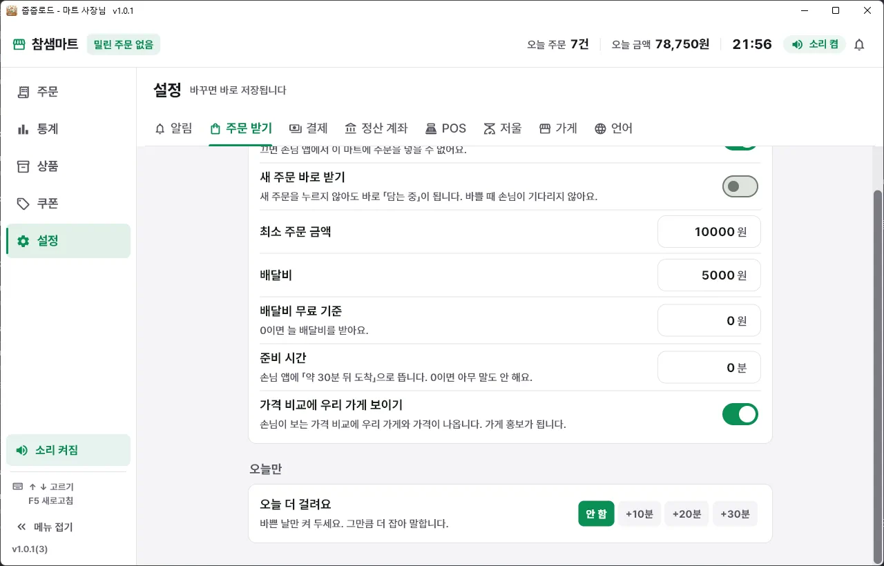Toggle 새 주문 바로 받기 switch

(x=740, y=186)
